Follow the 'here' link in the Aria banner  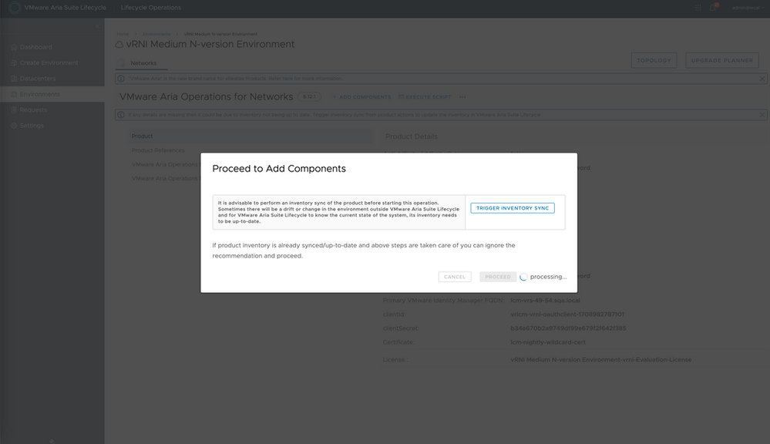[x=287, y=79]
